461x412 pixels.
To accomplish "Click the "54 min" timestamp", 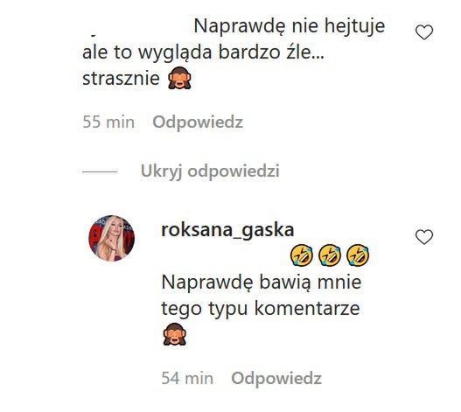I will point(187,378).
